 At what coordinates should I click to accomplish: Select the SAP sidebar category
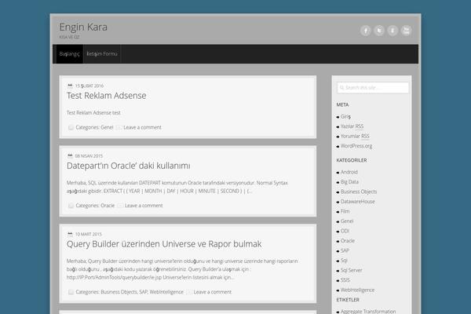click(345, 250)
